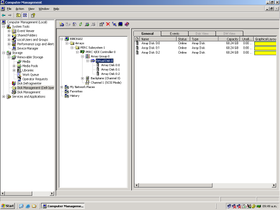Sort the list by Status column header
Screen dimensions: 280x210
coord(183,39)
